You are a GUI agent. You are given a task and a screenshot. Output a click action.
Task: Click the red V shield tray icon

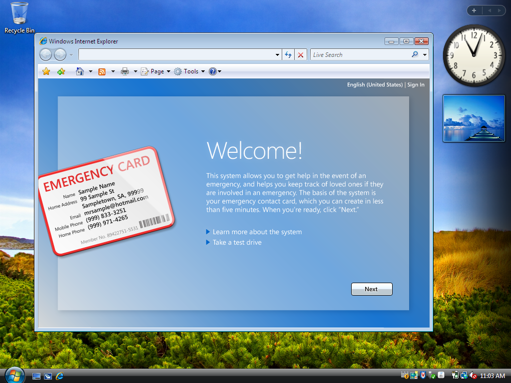[x=423, y=375]
